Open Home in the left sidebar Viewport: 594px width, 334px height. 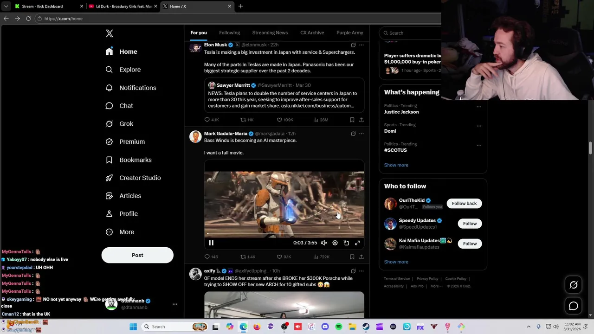point(121,51)
